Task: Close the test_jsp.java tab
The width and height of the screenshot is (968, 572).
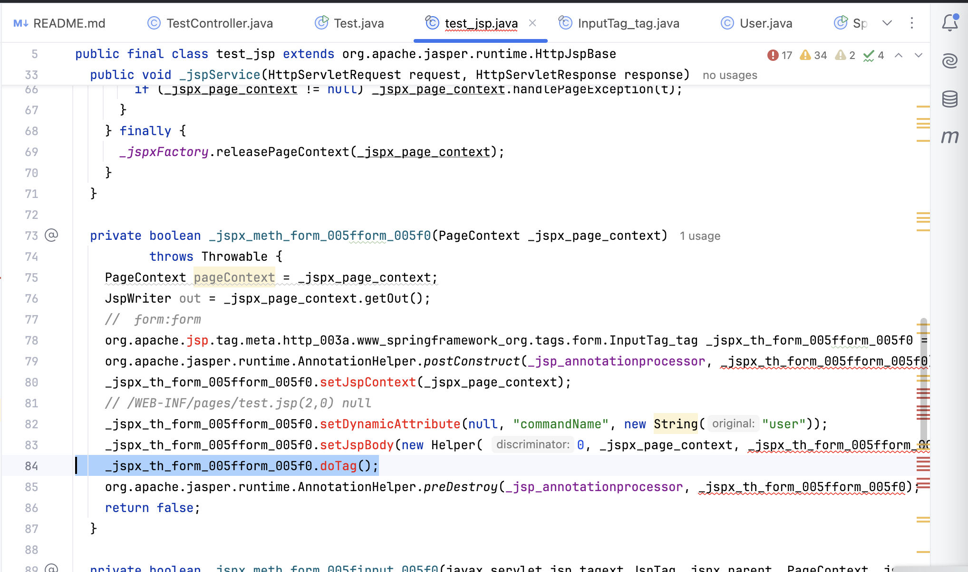Action: tap(532, 23)
